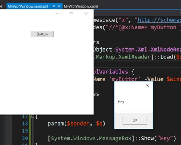This screenshot has height=145, width=181.
Task: Click the $sender parameter in the code
Action: (x=78, y=124)
